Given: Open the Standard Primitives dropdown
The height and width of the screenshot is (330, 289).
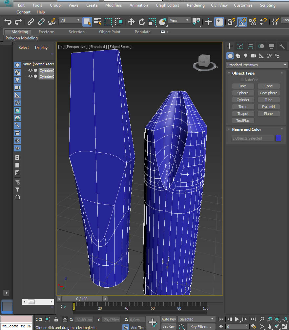Looking at the screenshot, I should [x=257, y=65].
